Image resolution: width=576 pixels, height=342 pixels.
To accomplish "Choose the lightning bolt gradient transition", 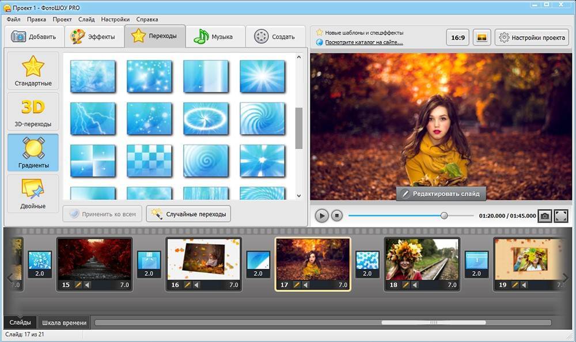I will [93, 119].
